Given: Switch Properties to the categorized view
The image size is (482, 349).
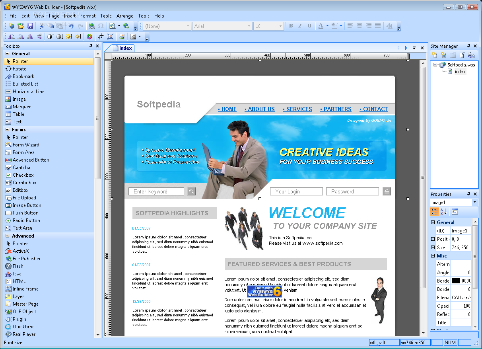Looking at the screenshot, I should (x=435, y=212).
